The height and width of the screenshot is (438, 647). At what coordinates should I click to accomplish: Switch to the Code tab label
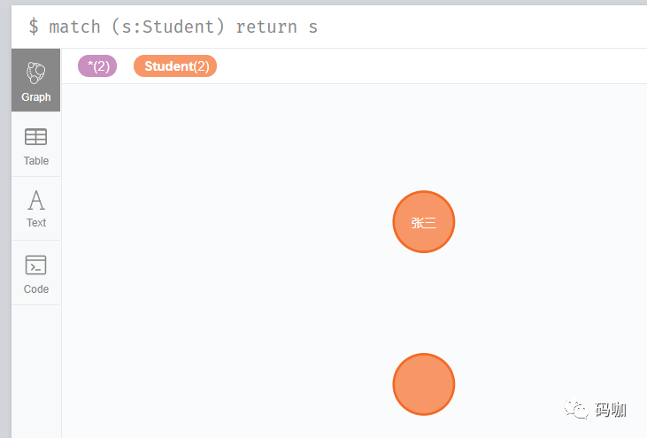pyautogui.click(x=36, y=289)
